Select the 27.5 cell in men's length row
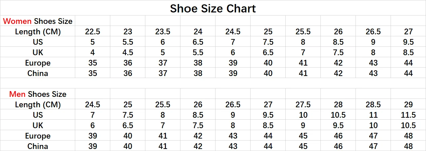 click(x=303, y=105)
